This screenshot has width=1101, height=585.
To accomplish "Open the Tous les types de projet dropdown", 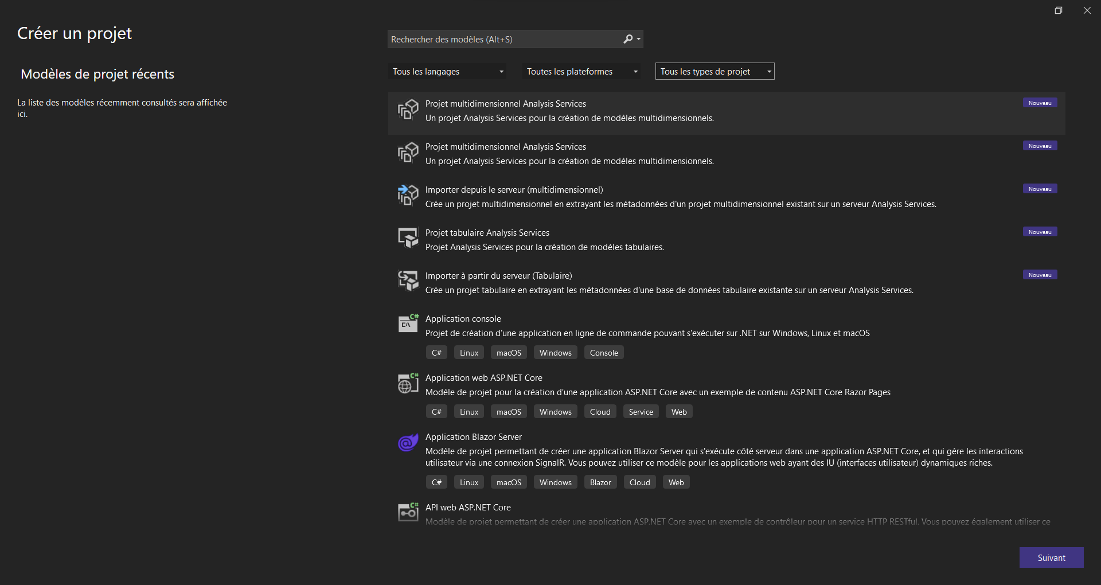I will [x=715, y=72].
